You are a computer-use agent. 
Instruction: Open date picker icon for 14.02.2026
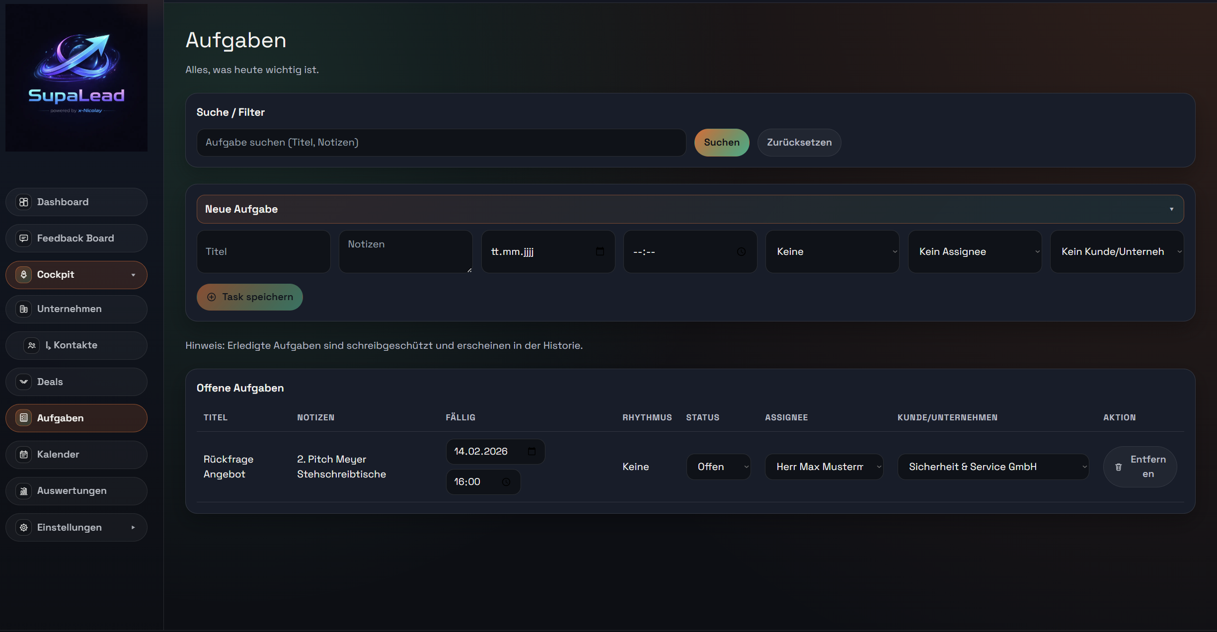[x=532, y=451]
